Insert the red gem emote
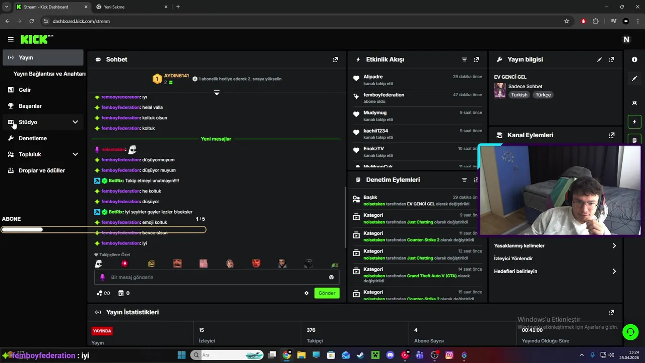Screen dimensions: 645x363 pyautogui.click(x=124, y=264)
